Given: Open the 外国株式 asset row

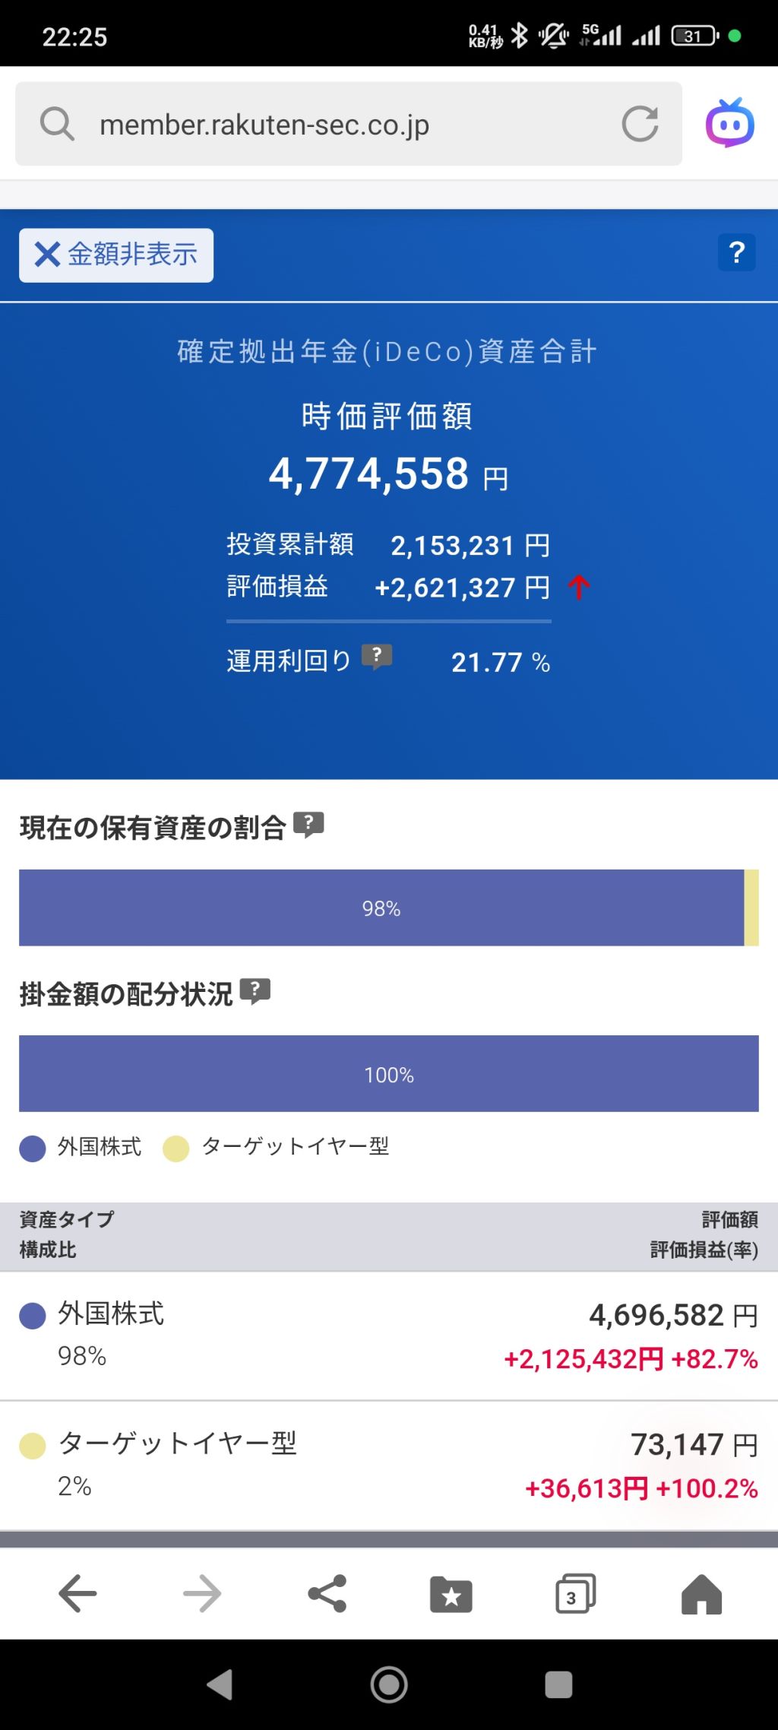Looking at the screenshot, I should [x=389, y=1336].
